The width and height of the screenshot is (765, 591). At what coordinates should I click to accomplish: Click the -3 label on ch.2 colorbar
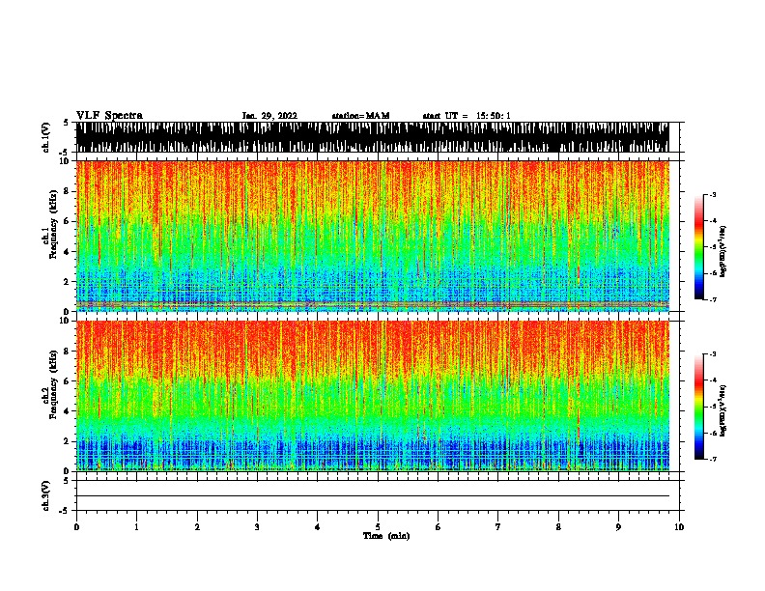[713, 354]
